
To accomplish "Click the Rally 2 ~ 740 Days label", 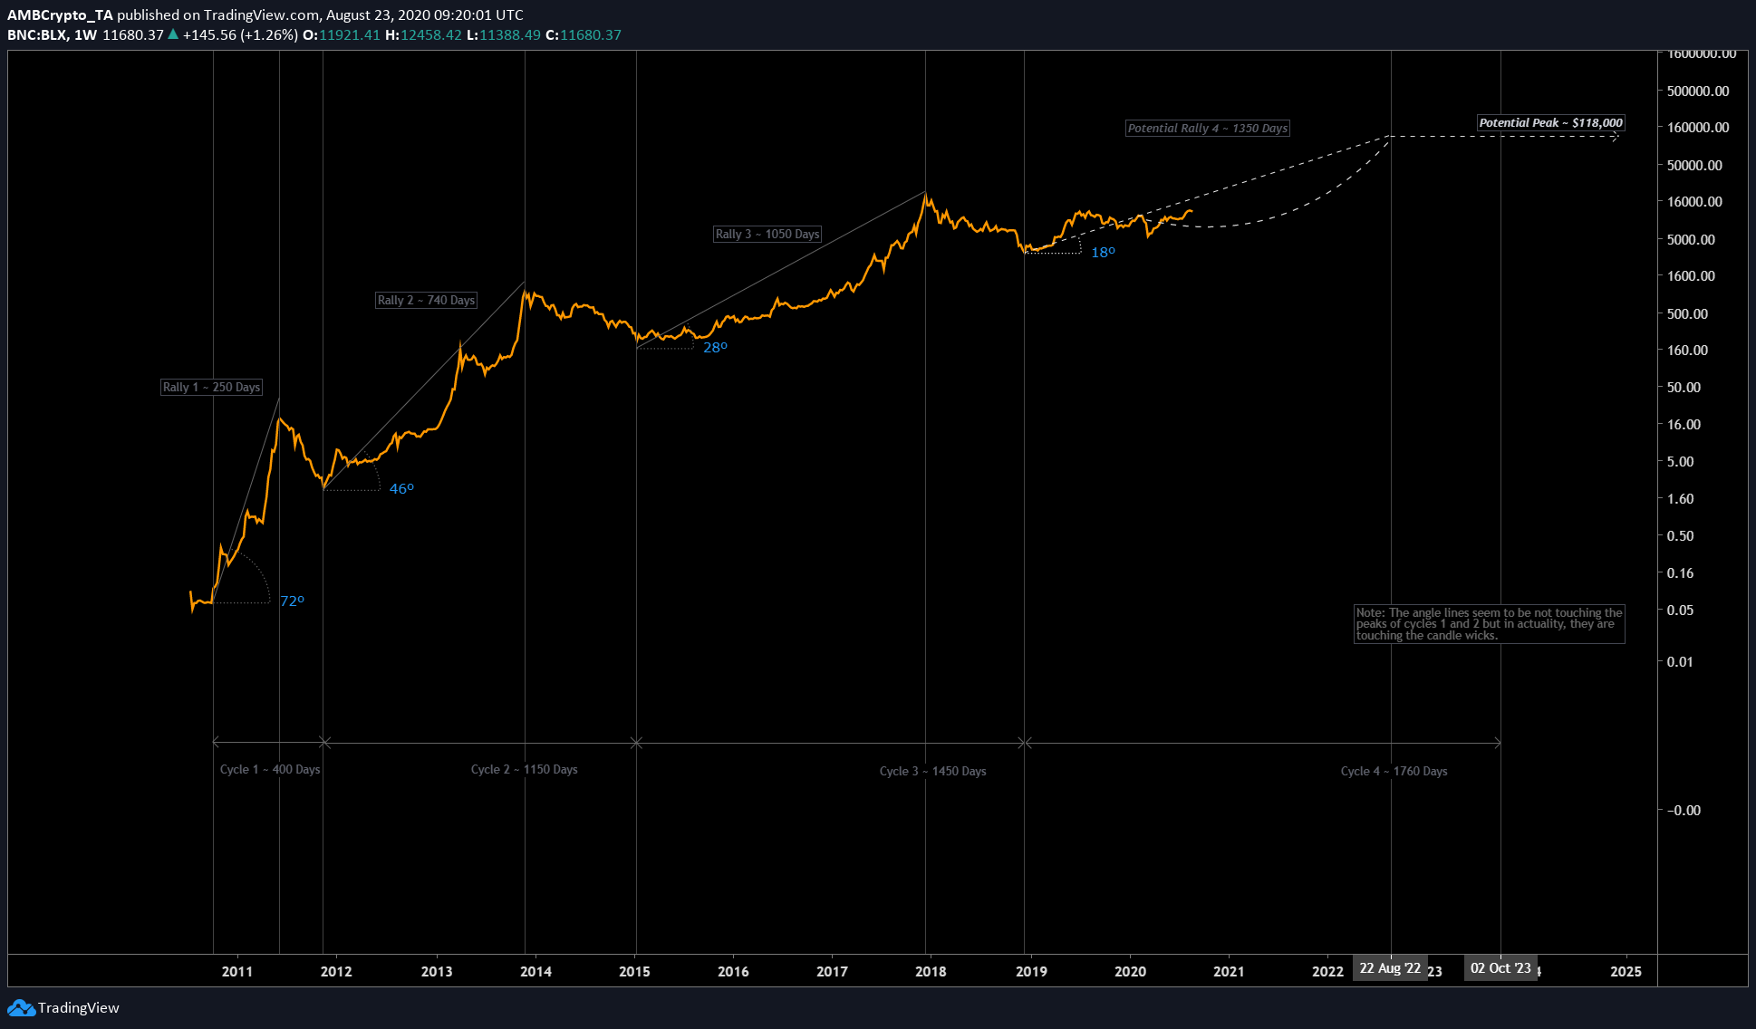I will (x=426, y=301).
